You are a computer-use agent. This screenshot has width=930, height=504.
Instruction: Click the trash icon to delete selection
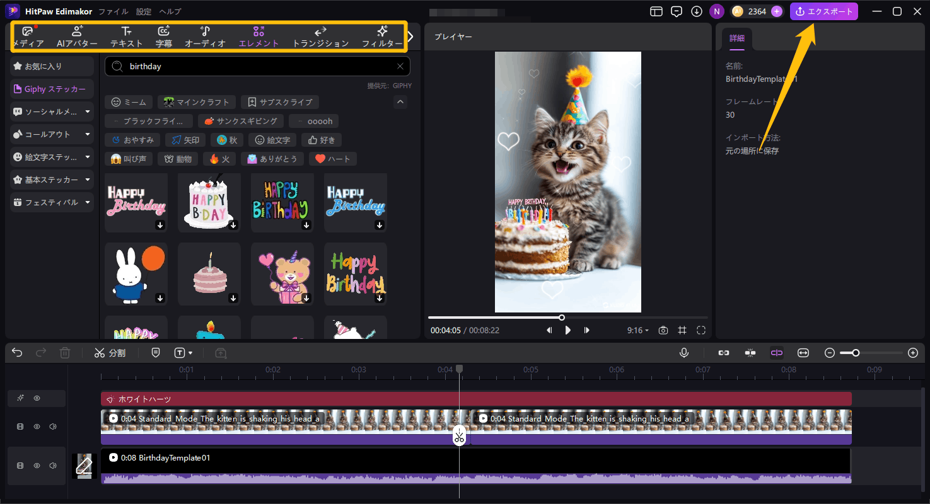pos(65,352)
